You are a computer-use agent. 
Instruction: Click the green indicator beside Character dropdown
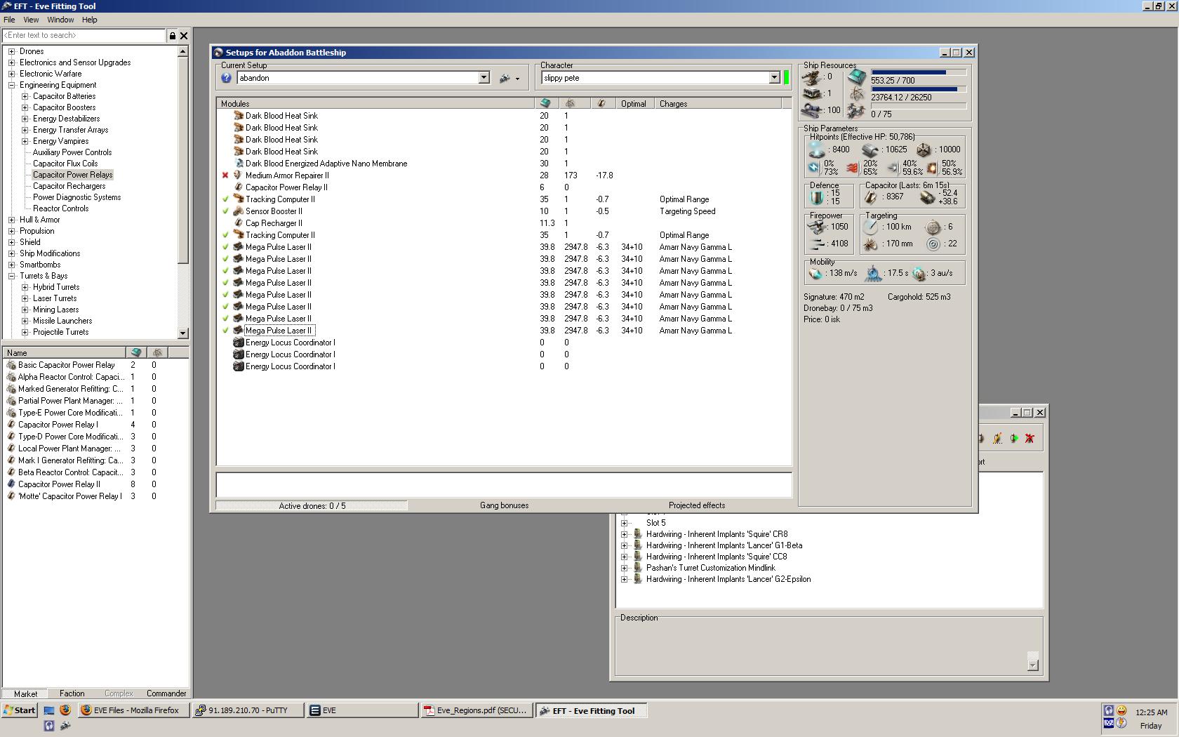coord(786,78)
